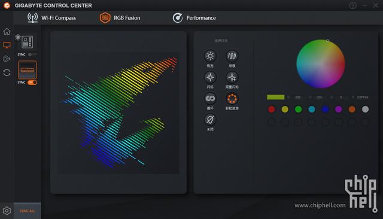
Task: Open settings gear at bottom left
Action: coord(7,211)
